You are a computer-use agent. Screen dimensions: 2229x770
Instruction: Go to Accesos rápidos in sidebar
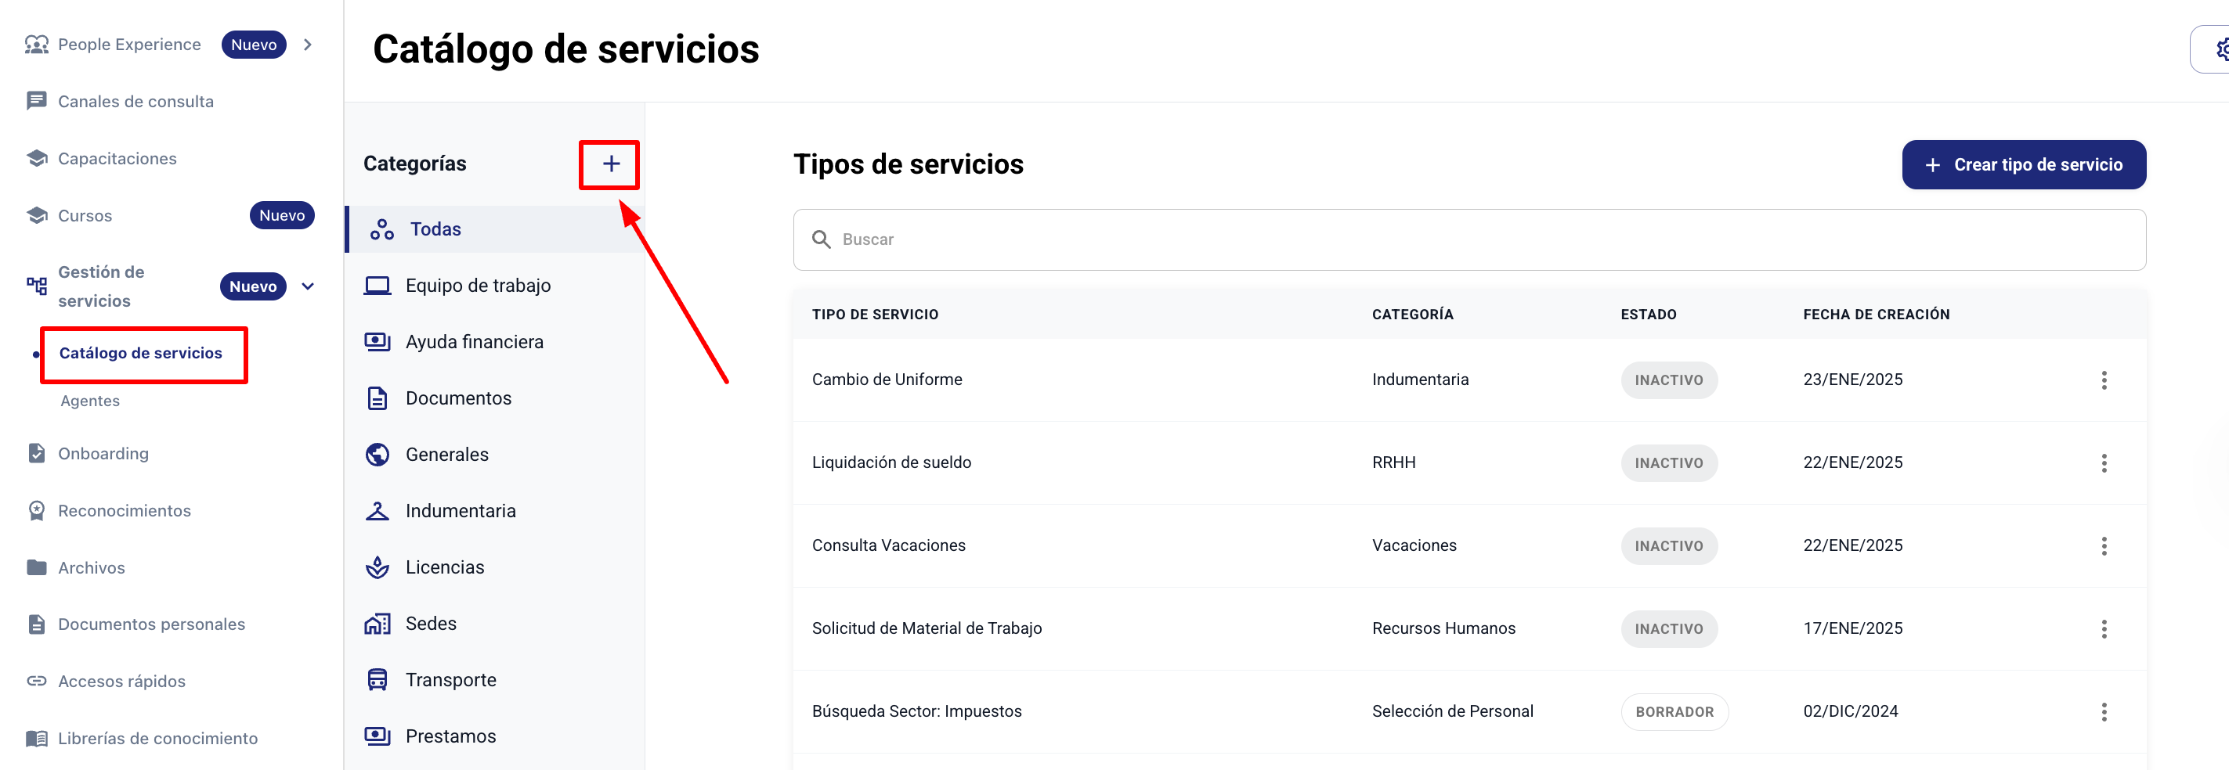[121, 681]
